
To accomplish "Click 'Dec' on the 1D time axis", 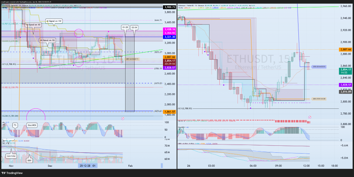I will point(50,166).
